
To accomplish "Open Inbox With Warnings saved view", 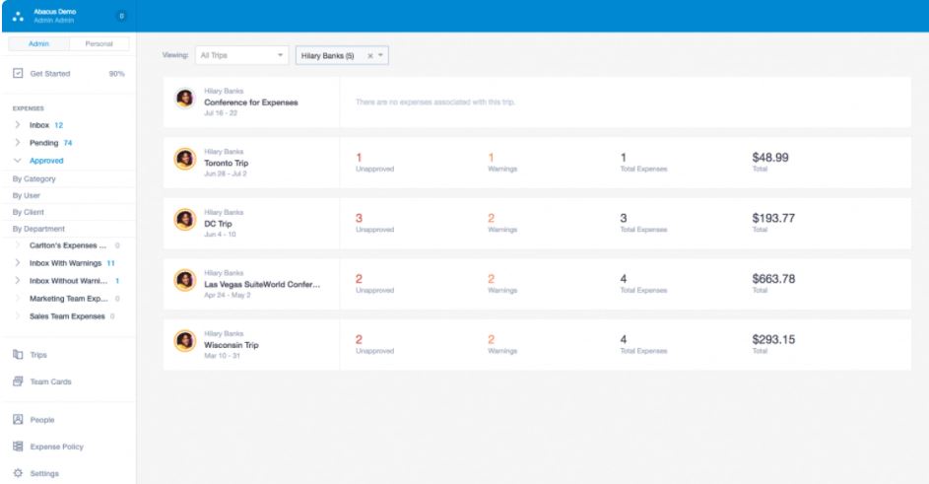I will tap(66, 263).
